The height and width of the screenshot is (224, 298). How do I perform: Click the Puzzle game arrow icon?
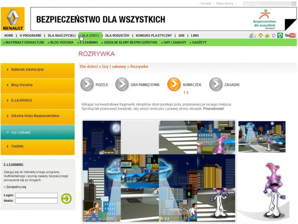click(87, 85)
